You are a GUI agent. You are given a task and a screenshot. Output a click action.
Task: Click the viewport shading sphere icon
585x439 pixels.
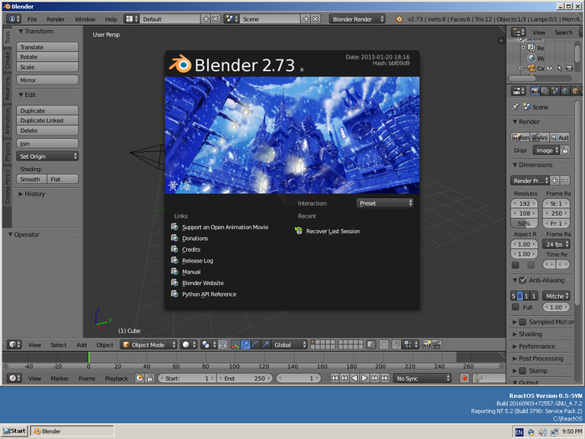click(x=187, y=345)
